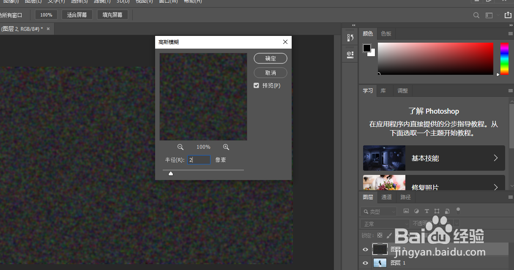Viewport: 514px width, 270px height.
Task: Filter layers by pixel layer icon
Action: [x=406, y=211]
